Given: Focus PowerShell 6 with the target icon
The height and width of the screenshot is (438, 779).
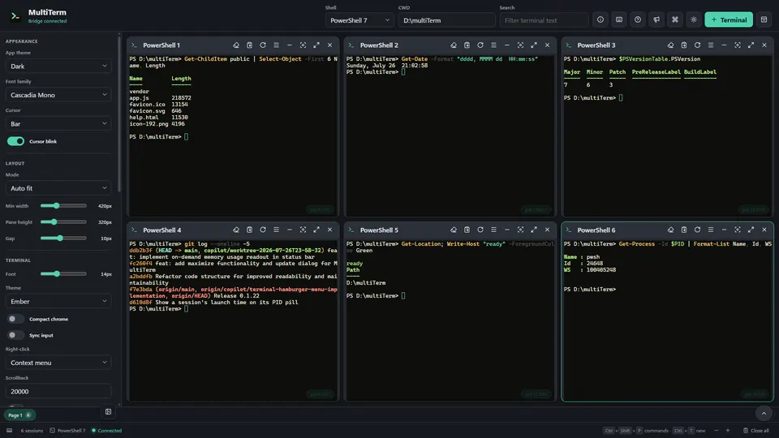Looking at the screenshot, I should click(x=738, y=230).
